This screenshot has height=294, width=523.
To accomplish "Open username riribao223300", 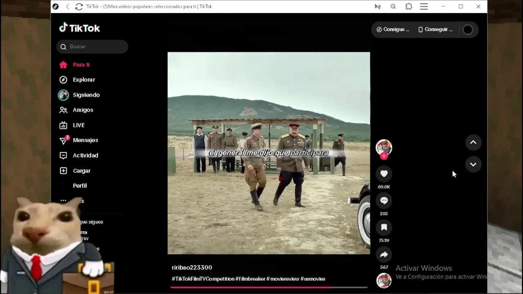I will click(x=192, y=267).
